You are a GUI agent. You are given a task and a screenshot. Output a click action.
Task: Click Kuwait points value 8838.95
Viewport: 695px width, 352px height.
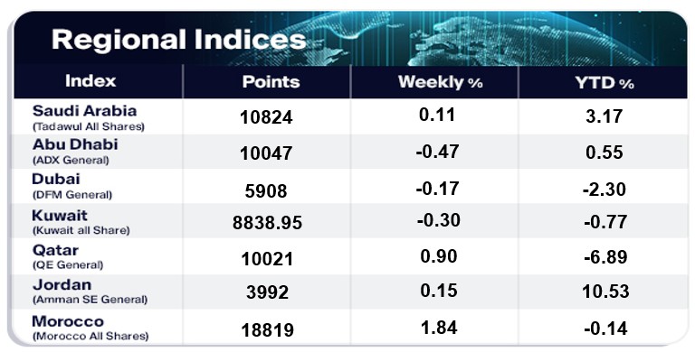pyautogui.click(x=267, y=222)
